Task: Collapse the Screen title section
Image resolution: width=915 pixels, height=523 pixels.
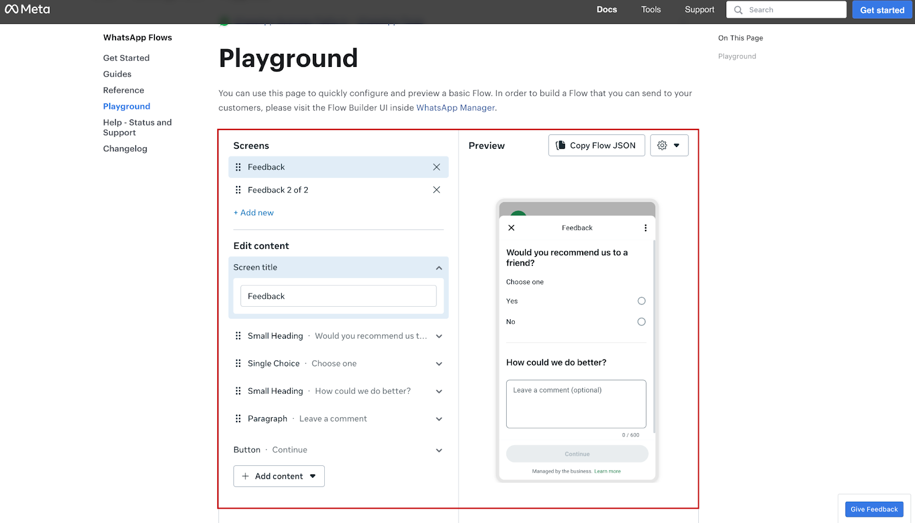Action: click(x=439, y=268)
